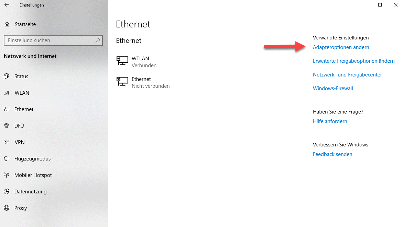Viewport: 403px width, 227px height.
Task: Open Erweiterte Freigabeoptionen ändern
Action: coord(353,61)
